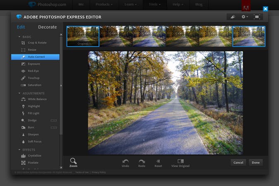Activate the Zoom magnifier tool
This screenshot has height=186, width=279.
[x=73, y=162]
